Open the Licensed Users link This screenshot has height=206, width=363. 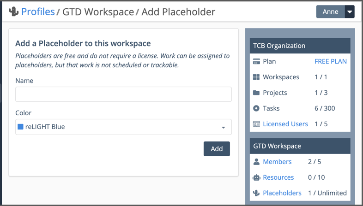(x=285, y=124)
